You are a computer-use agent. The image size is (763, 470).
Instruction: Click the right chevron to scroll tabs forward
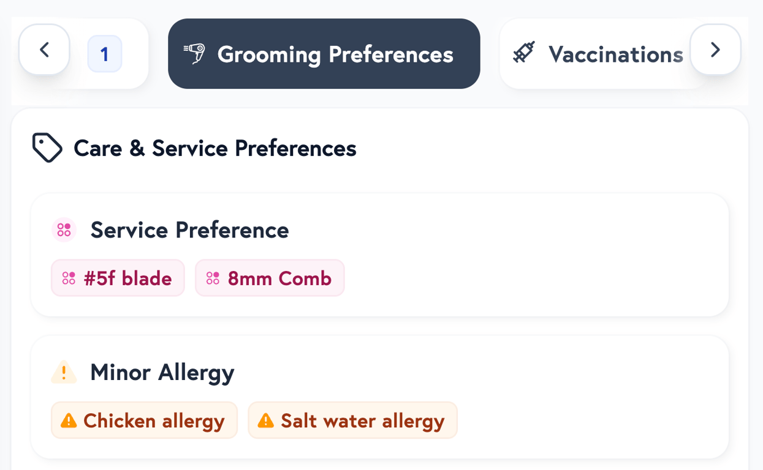715,50
